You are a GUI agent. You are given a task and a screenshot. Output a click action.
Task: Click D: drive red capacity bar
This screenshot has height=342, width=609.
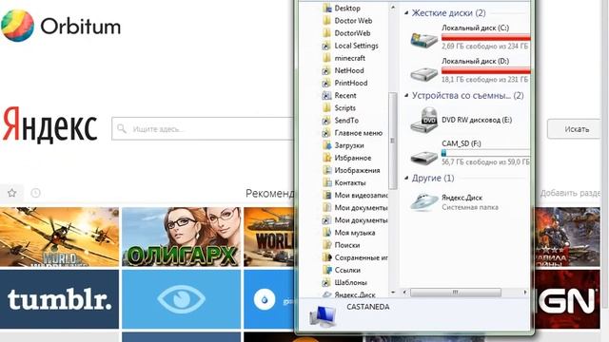tap(486, 70)
